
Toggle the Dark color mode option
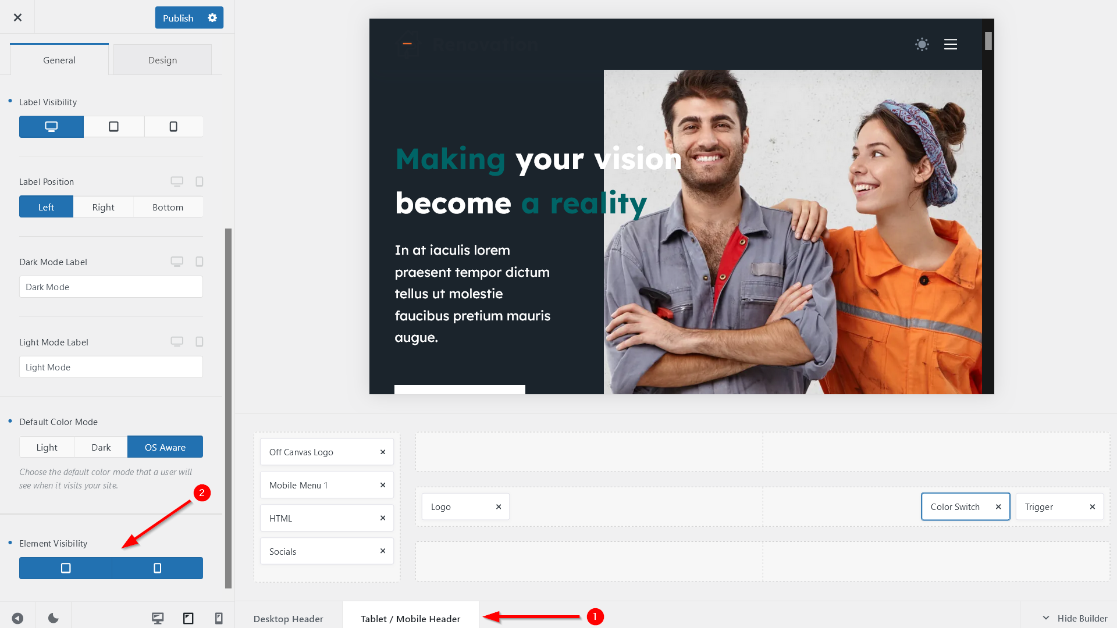[101, 446]
